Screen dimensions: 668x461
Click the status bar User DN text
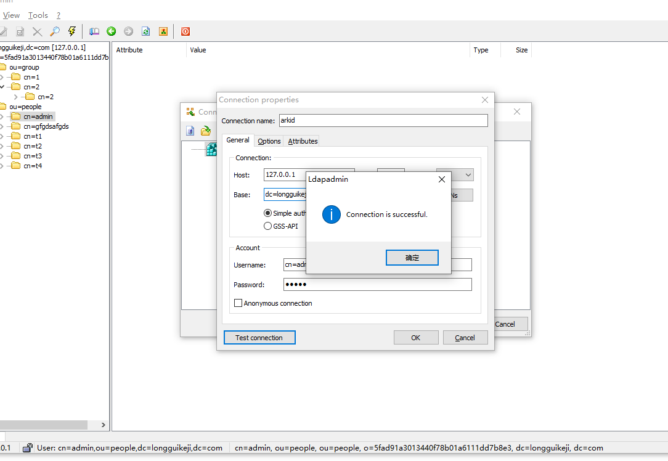point(129,448)
